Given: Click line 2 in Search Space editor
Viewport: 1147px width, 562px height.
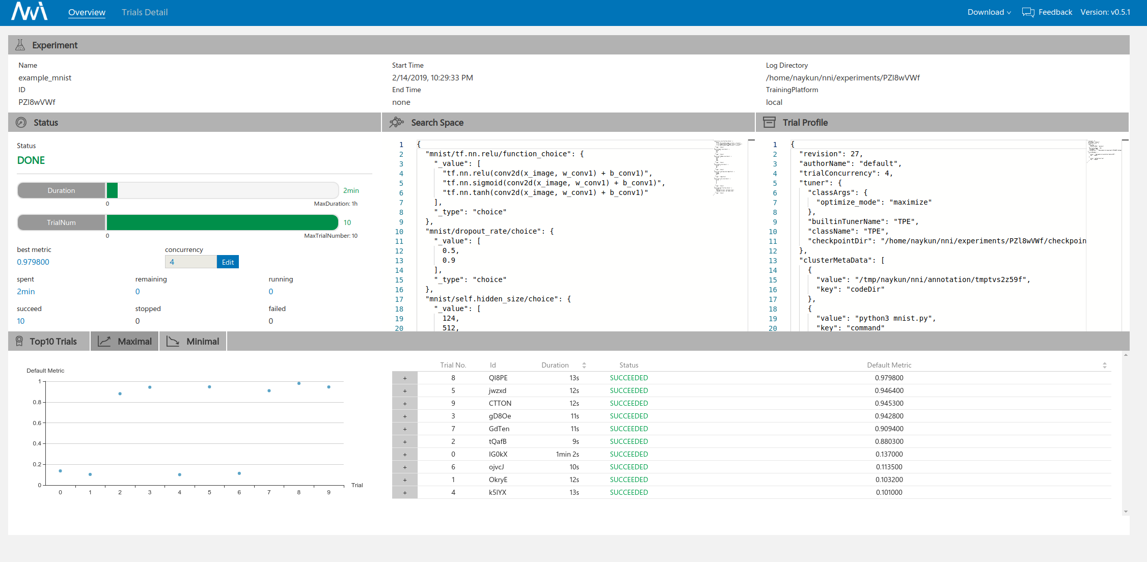Looking at the screenshot, I should (x=504, y=154).
